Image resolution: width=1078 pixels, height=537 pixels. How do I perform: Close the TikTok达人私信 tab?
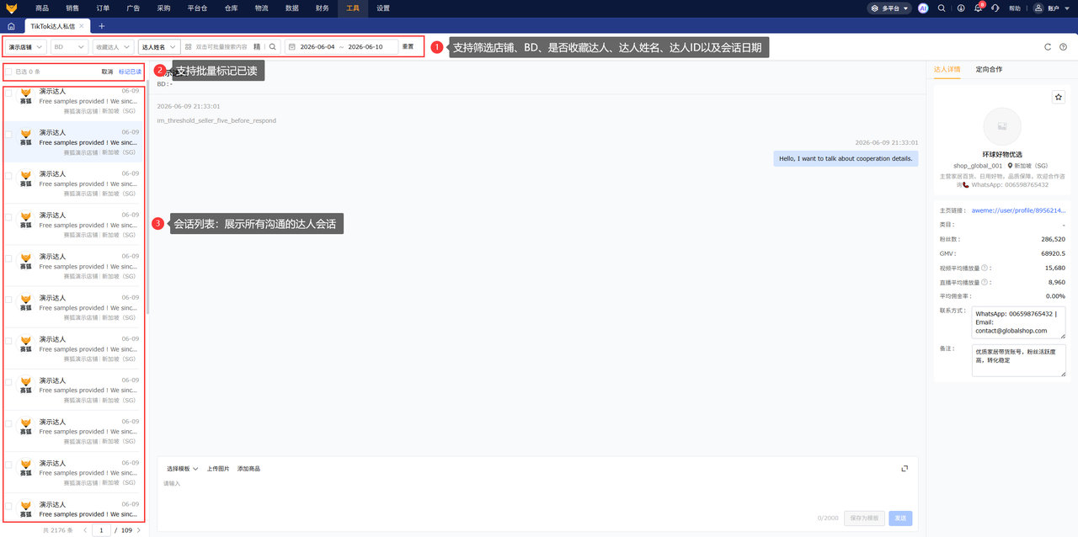point(82,26)
